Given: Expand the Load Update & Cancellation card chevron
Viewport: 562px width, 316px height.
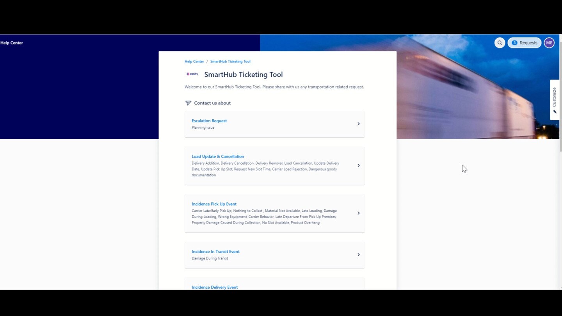Looking at the screenshot, I should pyautogui.click(x=358, y=165).
